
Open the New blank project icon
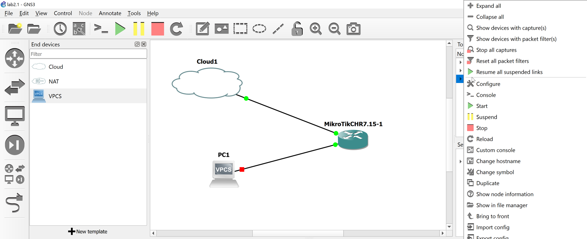[15, 29]
